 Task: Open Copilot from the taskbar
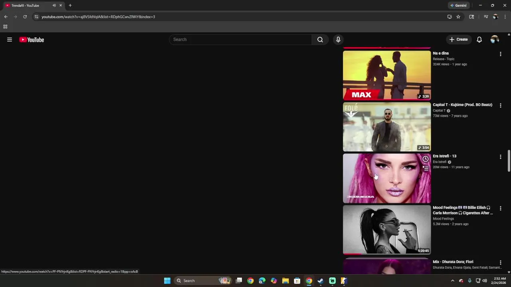(x=274, y=281)
